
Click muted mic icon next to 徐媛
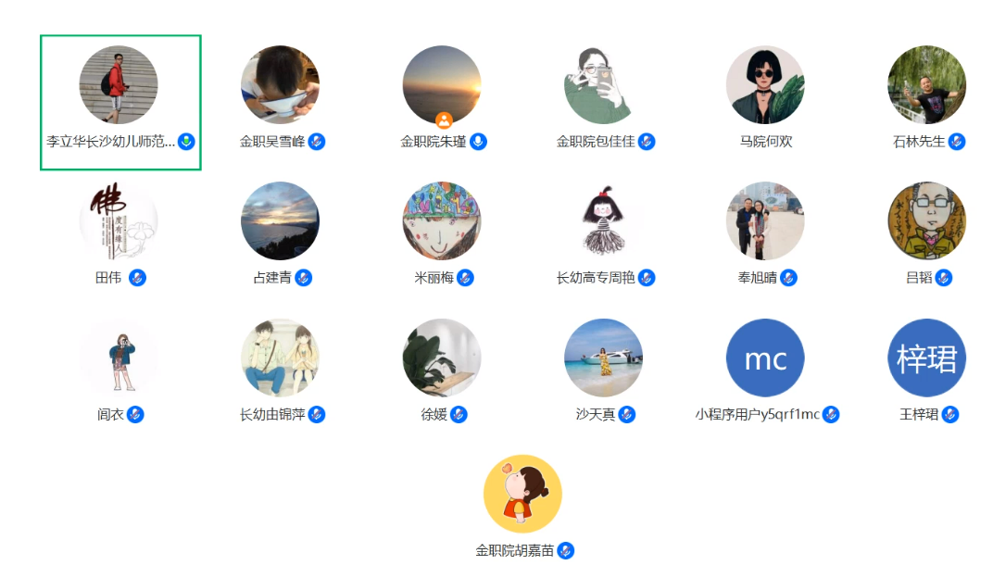(459, 414)
